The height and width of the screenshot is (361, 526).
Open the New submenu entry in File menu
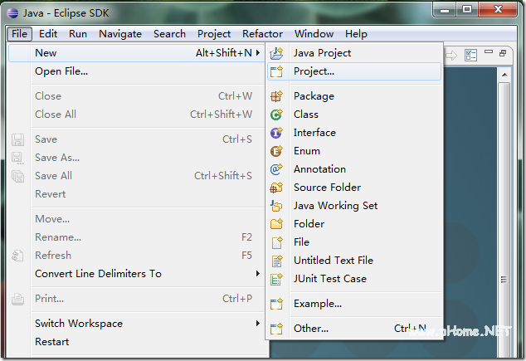pyautogui.click(x=46, y=53)
